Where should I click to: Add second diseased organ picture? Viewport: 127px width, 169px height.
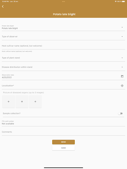click(x=22, y=102)
